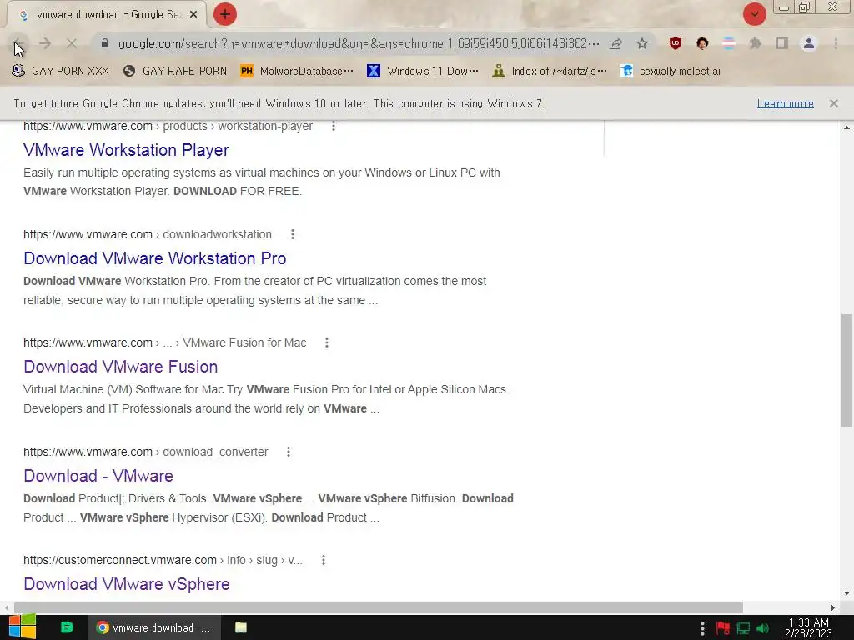
Task: View site info via the lock icon
Action: 105,43
